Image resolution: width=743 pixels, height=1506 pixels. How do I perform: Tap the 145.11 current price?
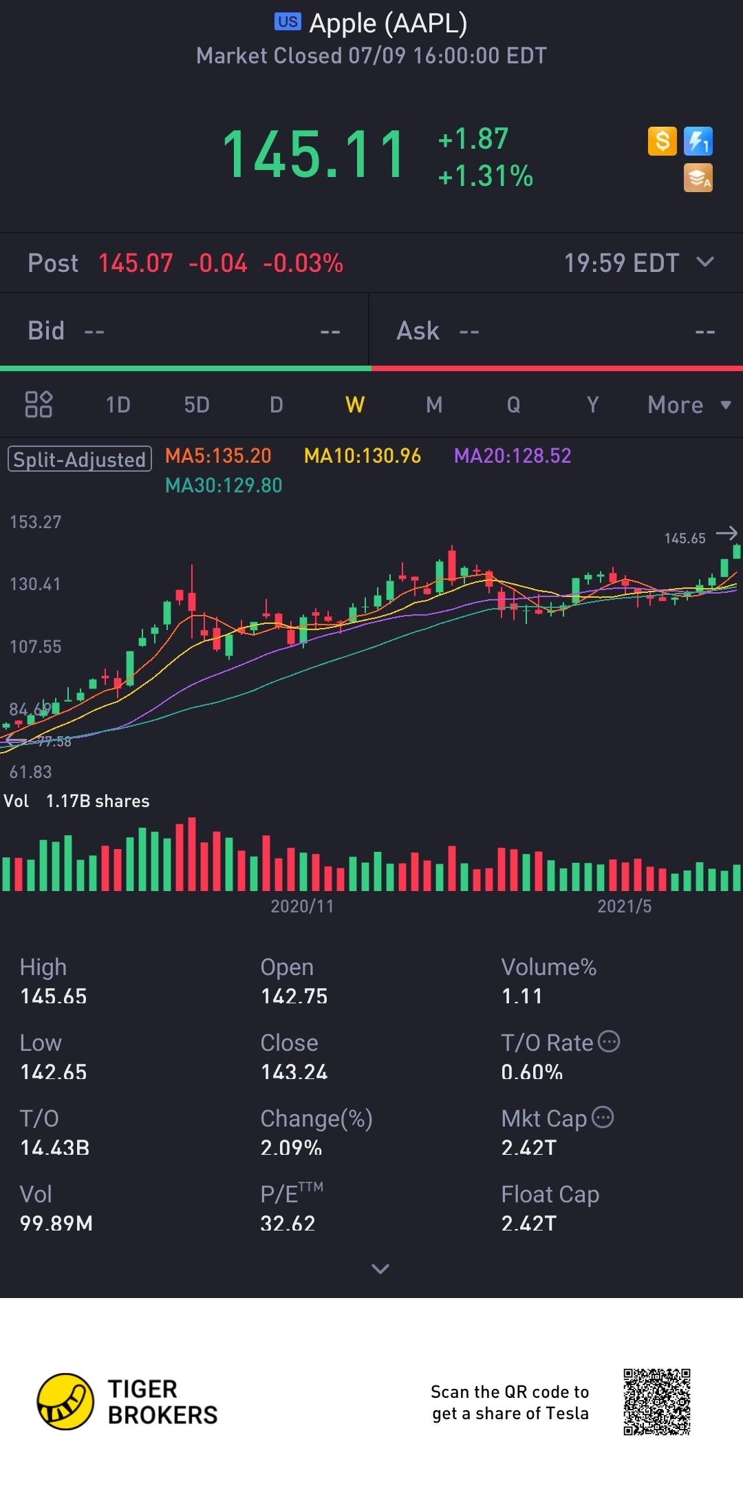(314, 155)
